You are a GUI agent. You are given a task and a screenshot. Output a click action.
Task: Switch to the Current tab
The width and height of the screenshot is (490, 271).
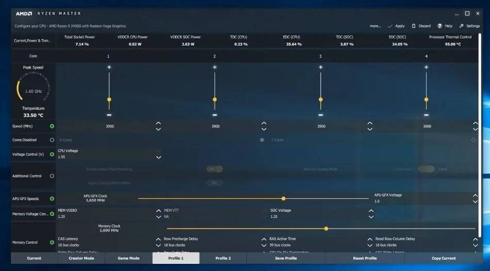pyautogui.click(x=34, y=258)
